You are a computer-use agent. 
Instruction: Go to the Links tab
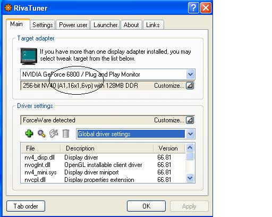coord(153,25)
